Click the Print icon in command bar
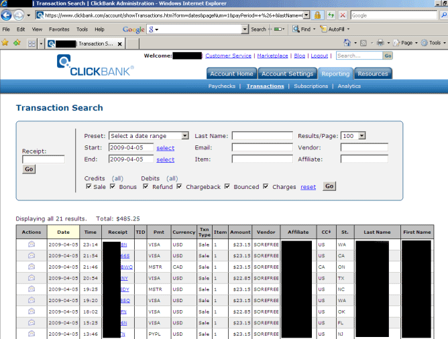The height and width of the screenshot is (339, 448). coord(380,43)
